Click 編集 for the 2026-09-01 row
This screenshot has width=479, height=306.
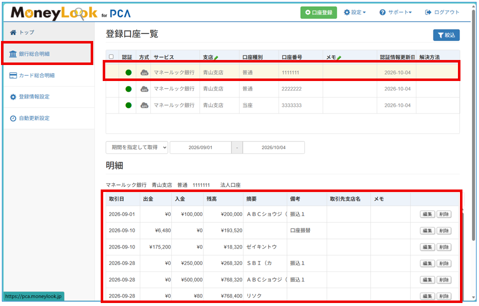coord(427,214)
